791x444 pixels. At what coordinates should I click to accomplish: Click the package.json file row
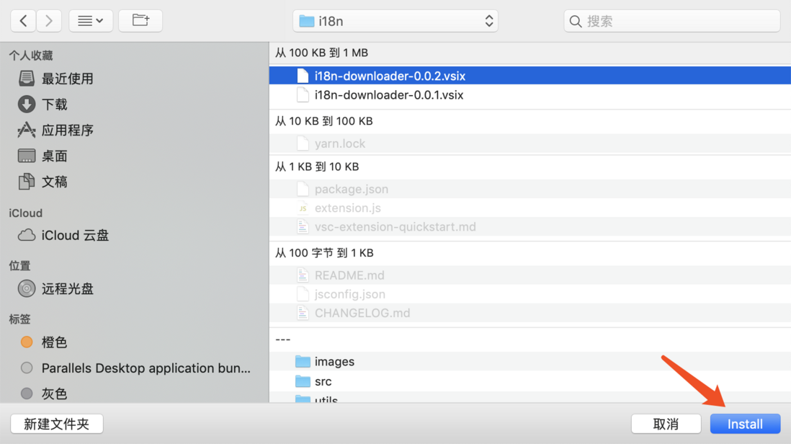click(529, 189)
